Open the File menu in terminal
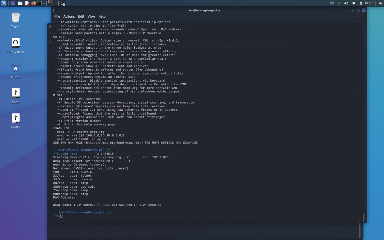The image size is (384, 240). tap(57, 16)
